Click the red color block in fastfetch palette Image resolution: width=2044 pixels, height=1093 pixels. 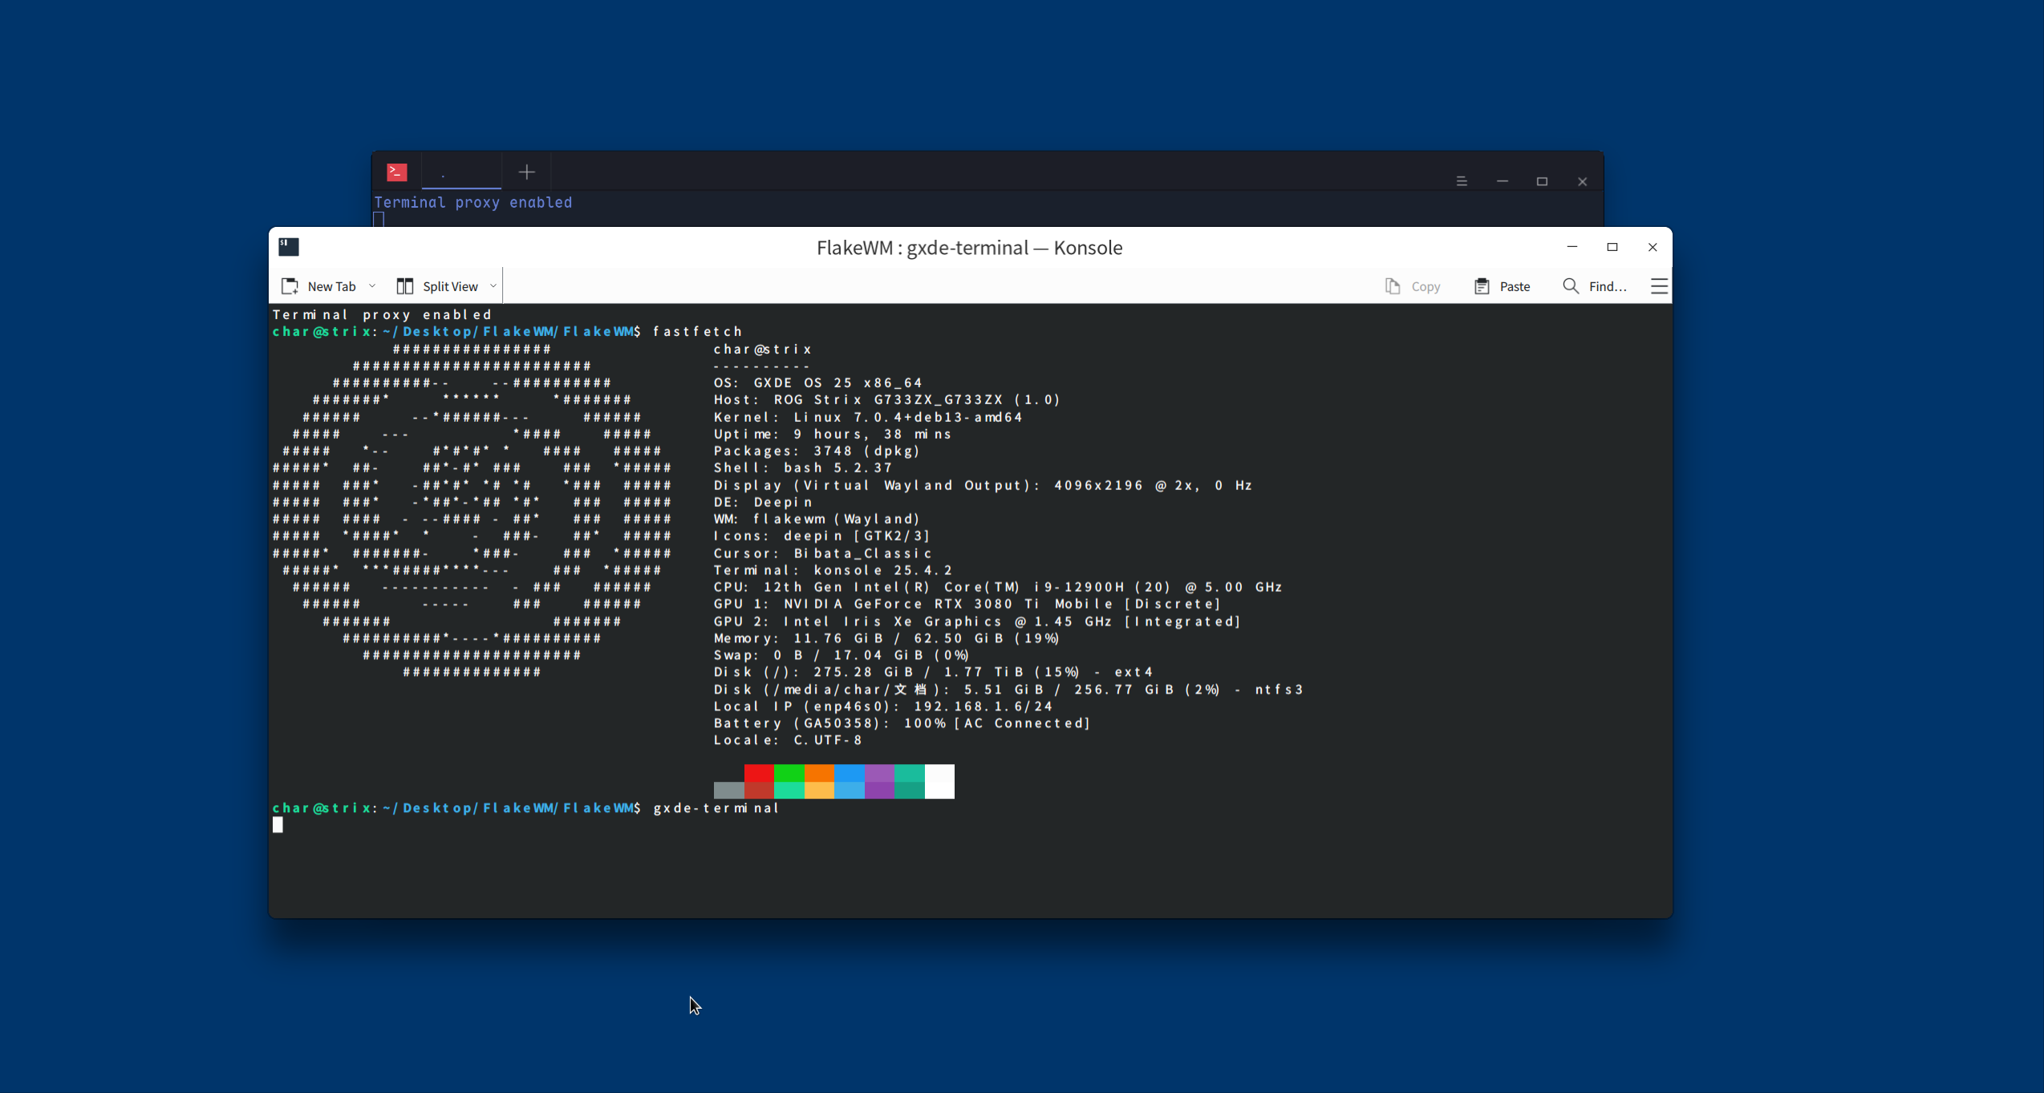[759, 773]
